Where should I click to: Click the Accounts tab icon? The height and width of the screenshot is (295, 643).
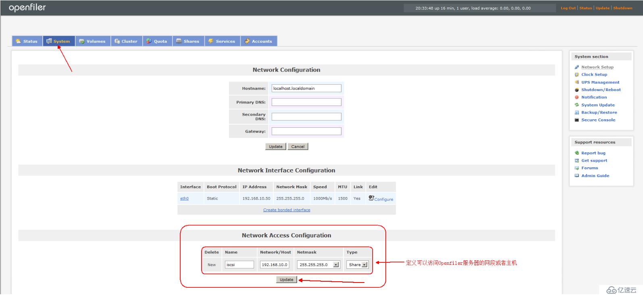(x=247, y=41)
